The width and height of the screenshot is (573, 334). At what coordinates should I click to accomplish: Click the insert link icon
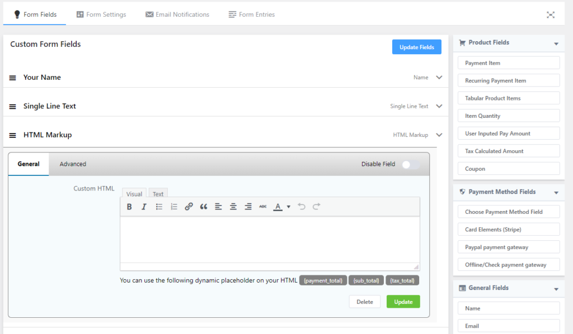point(189,207)
